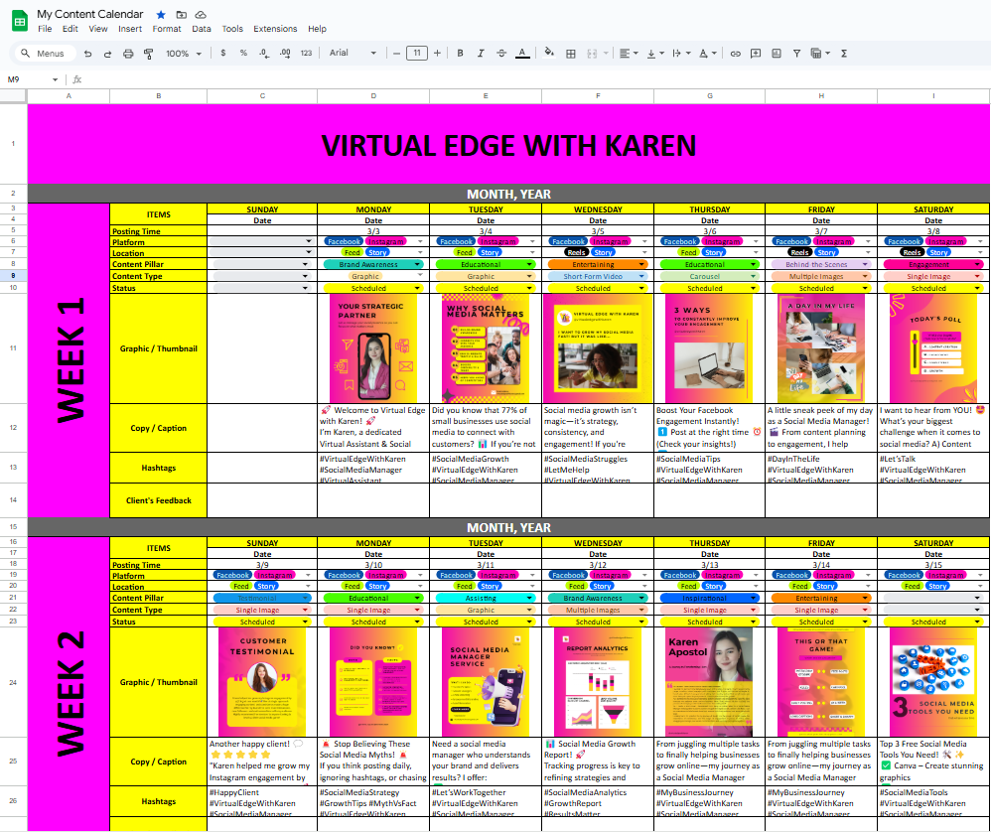
Task: Open the 100% zoom dropdown
Action: [184, 54]
